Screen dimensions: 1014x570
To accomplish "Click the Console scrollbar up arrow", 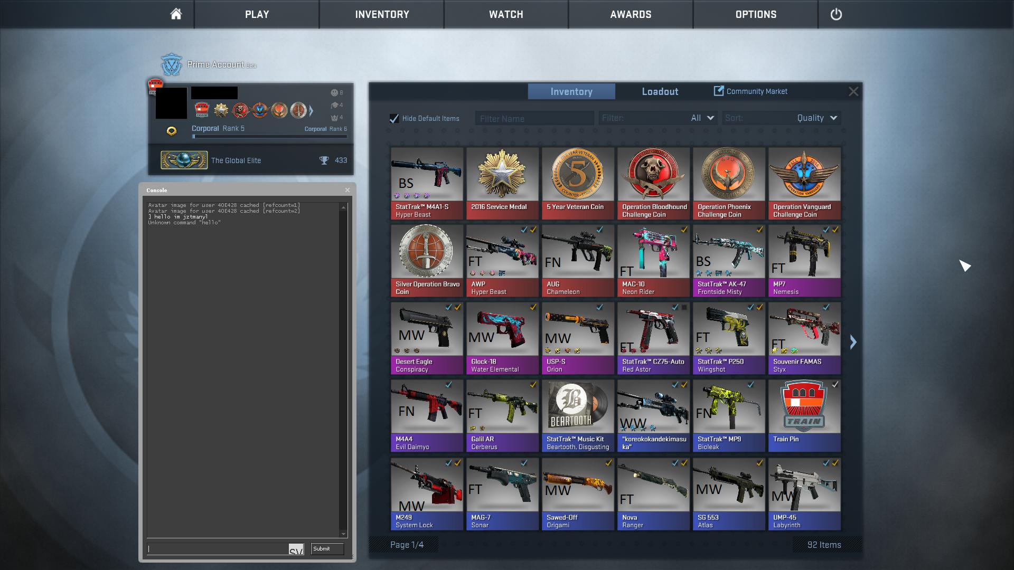I will (x=344, y=207).
